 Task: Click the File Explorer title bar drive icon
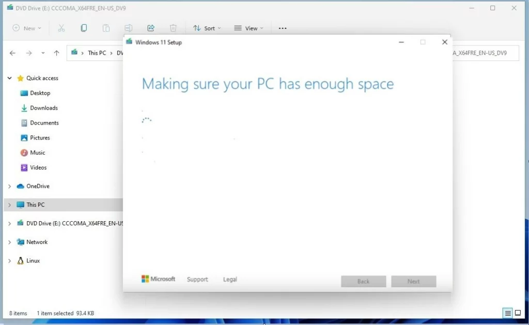10,7
